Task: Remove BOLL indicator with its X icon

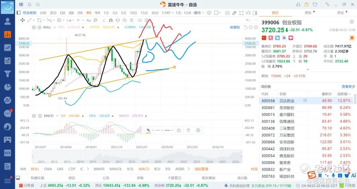Action: 39,27
